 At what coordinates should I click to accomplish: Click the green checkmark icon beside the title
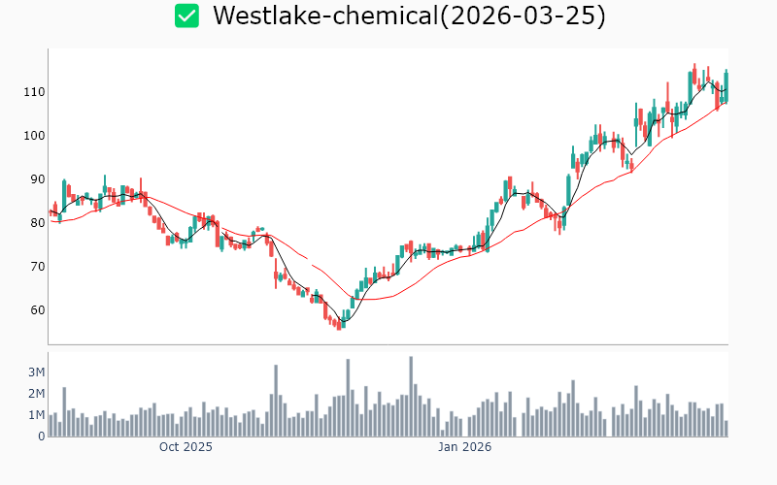[x=186, y=16]
